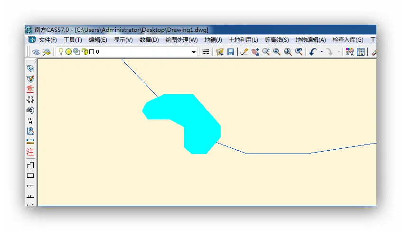Screen dimensions: 401x231
Task: Toggle layer on/off lightbulb icon
Action: point(61,52)
